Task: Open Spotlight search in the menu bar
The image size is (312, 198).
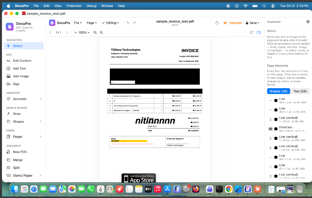Action: pos(264,6)
